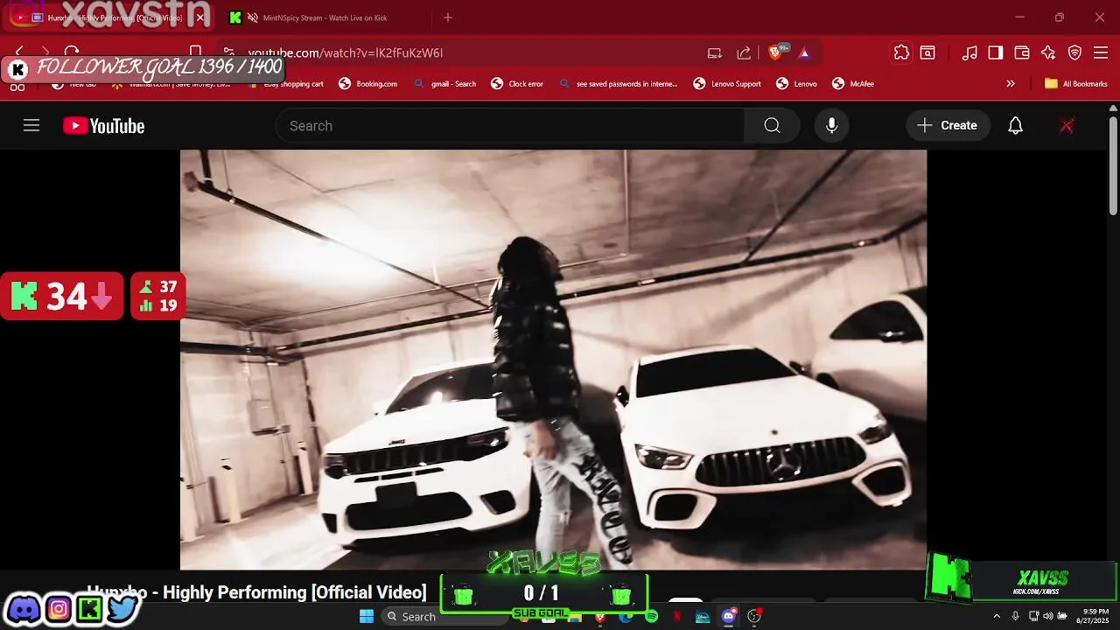This screenshot has height=630, width=1120.
Task: Go back with the browser back arrow
Action: tap(19, 52)
